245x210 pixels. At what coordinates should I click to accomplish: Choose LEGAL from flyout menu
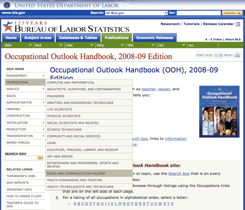(89, 143)
